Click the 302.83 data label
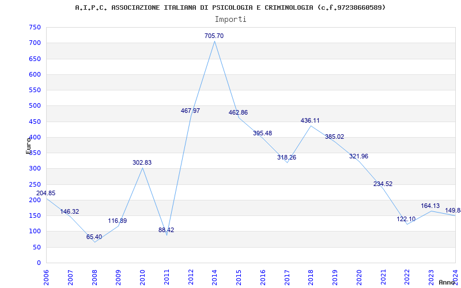This screenshot has width=461, height=288. pyautogui.click(x=142, y=162)
